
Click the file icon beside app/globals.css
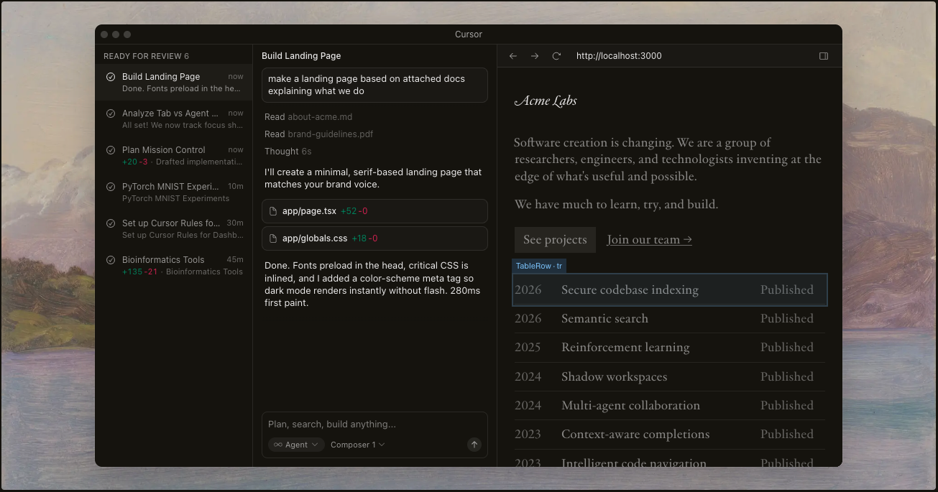[x=273, y=238]
